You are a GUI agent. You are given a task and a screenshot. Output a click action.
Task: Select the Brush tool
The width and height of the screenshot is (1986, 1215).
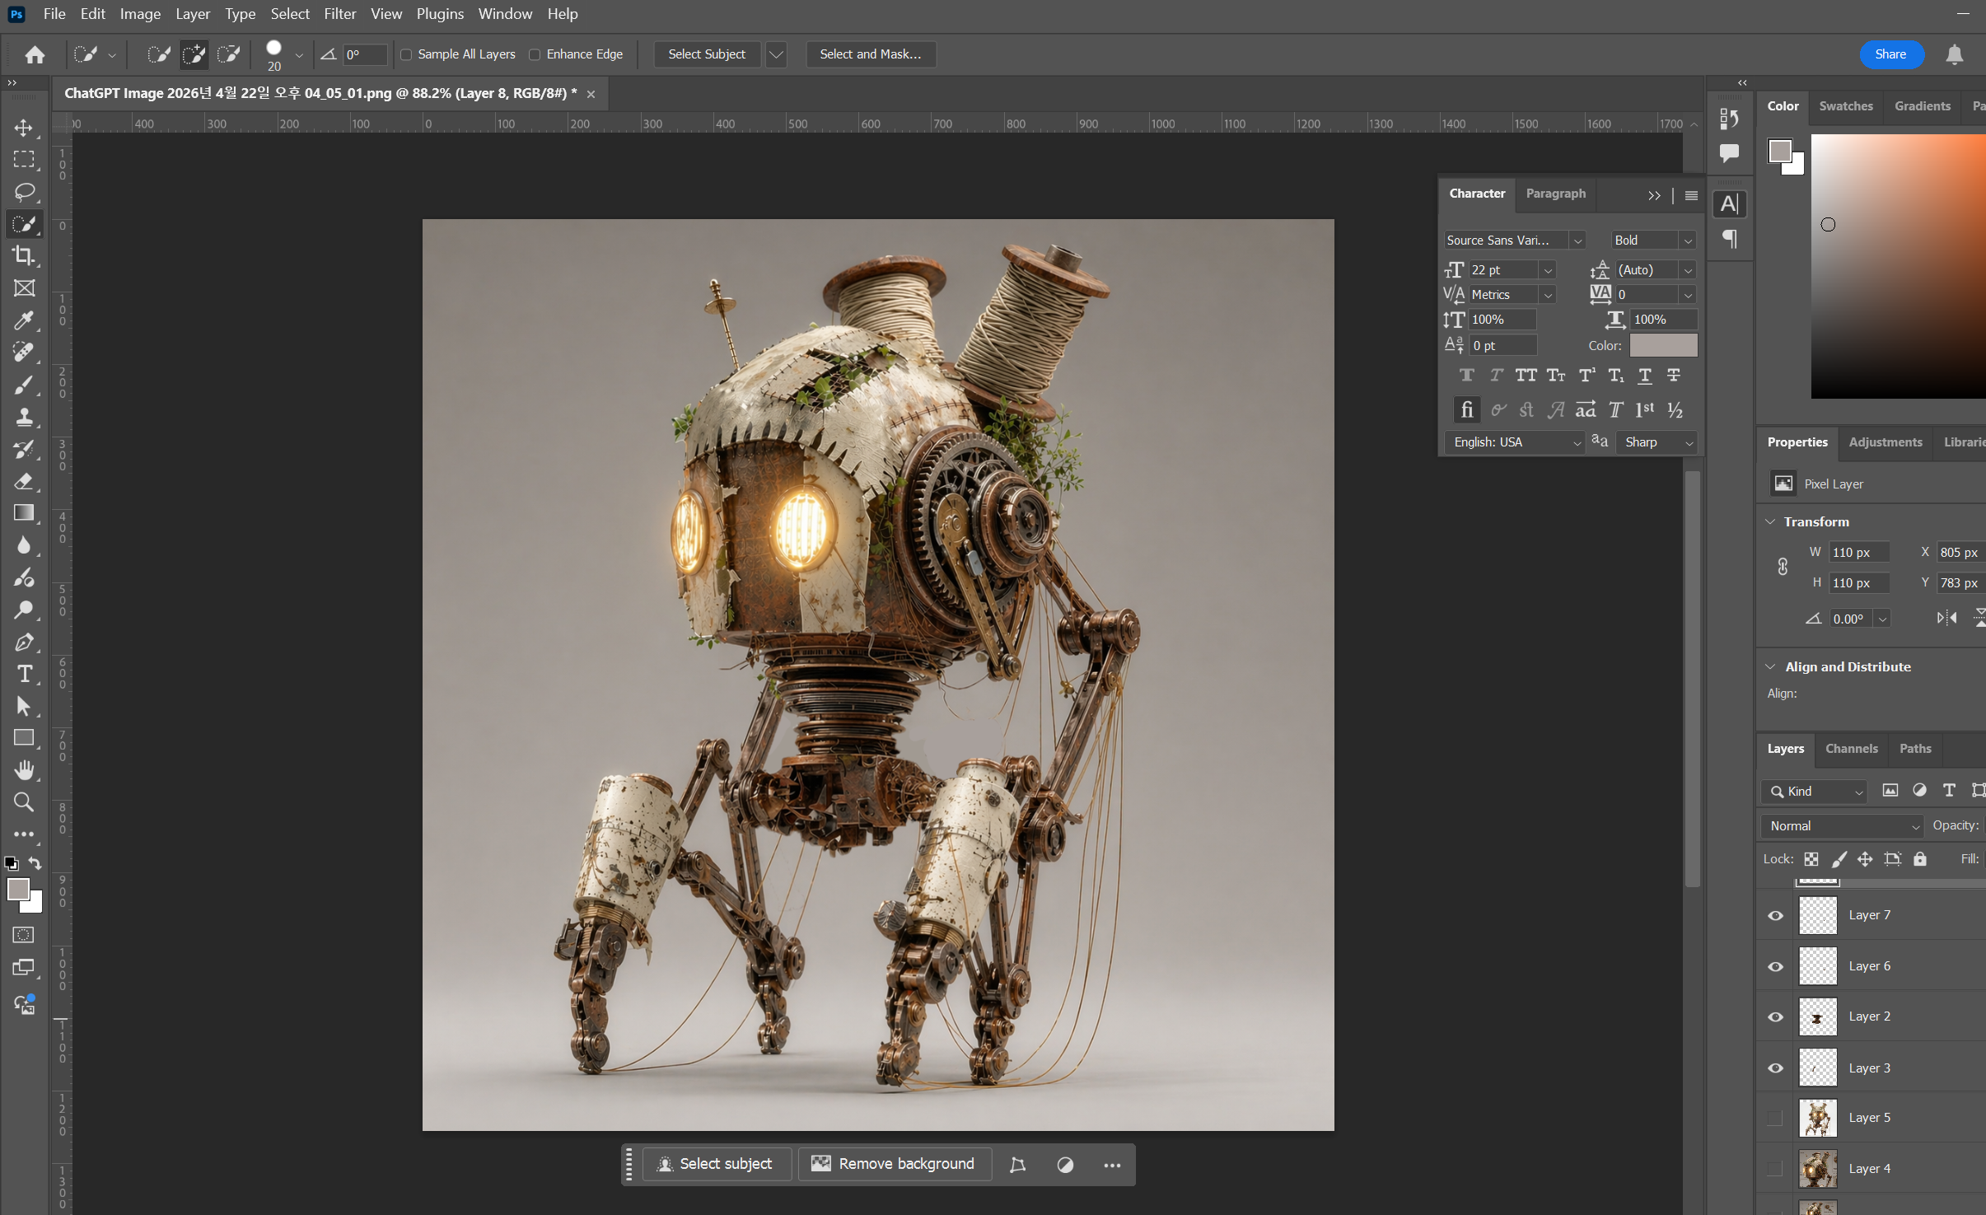[24, 385]
